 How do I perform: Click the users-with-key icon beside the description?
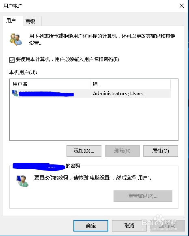(x=16, y=39)
